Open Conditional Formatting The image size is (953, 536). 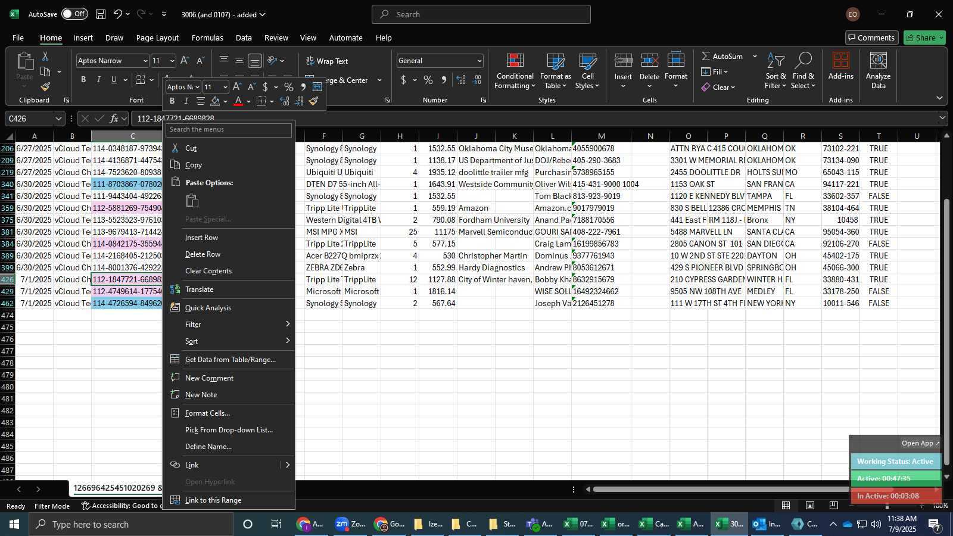point(515,71)
